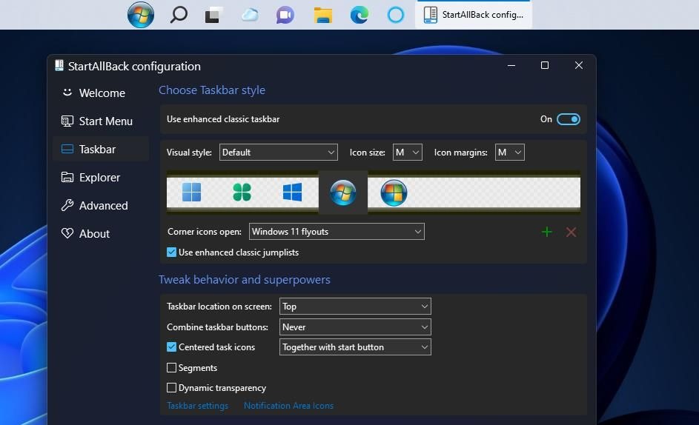Launch Microsoft Edge from the taskbar

(x=360, y=15)
